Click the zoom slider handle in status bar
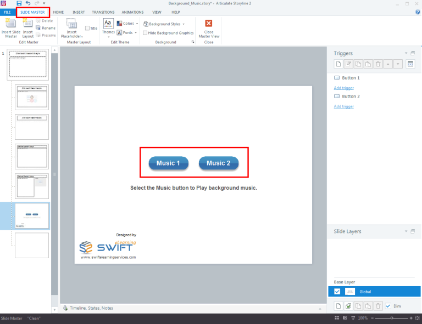This screenshot has height=324, width=422. 391,318
